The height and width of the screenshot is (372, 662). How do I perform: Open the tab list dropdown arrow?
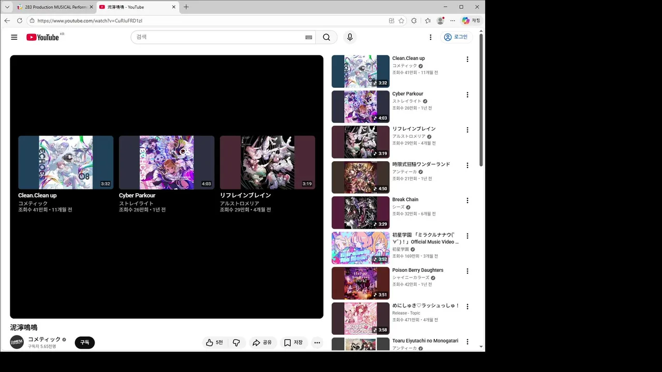click(x=7, y=7)
